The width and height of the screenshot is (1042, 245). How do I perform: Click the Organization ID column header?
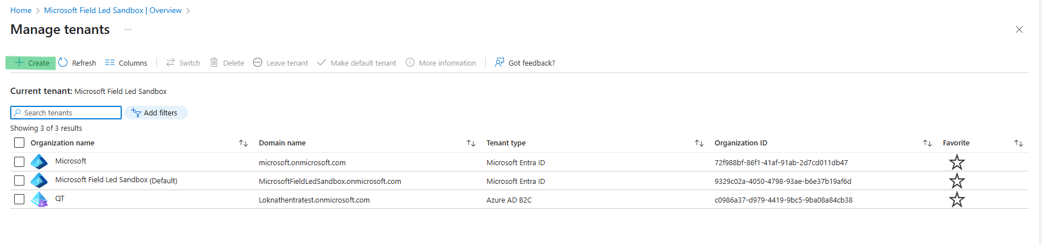(x=741, y=143)
